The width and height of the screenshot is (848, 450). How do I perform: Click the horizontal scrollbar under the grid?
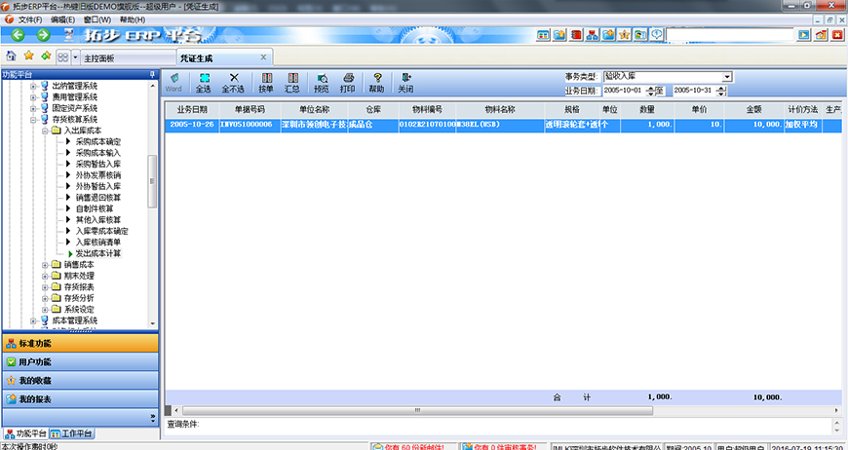(x=468, y=411)
